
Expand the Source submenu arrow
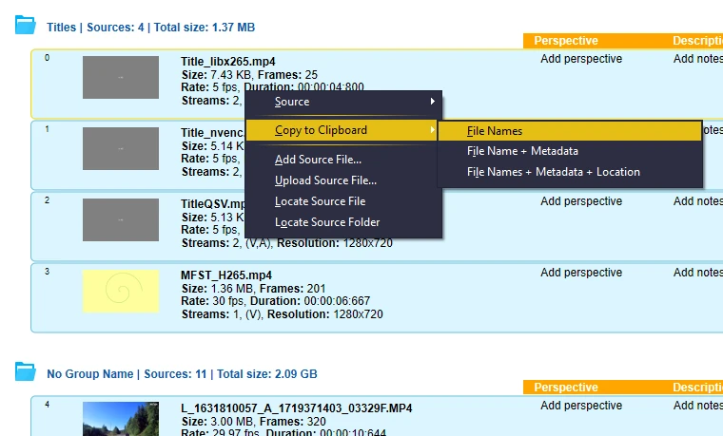433,102
